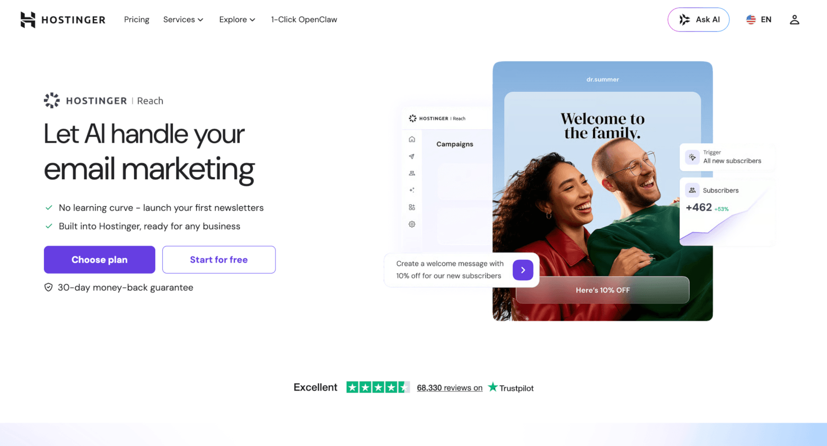
Task: Open the 68,330 reviews link
Action: (450, 388)
